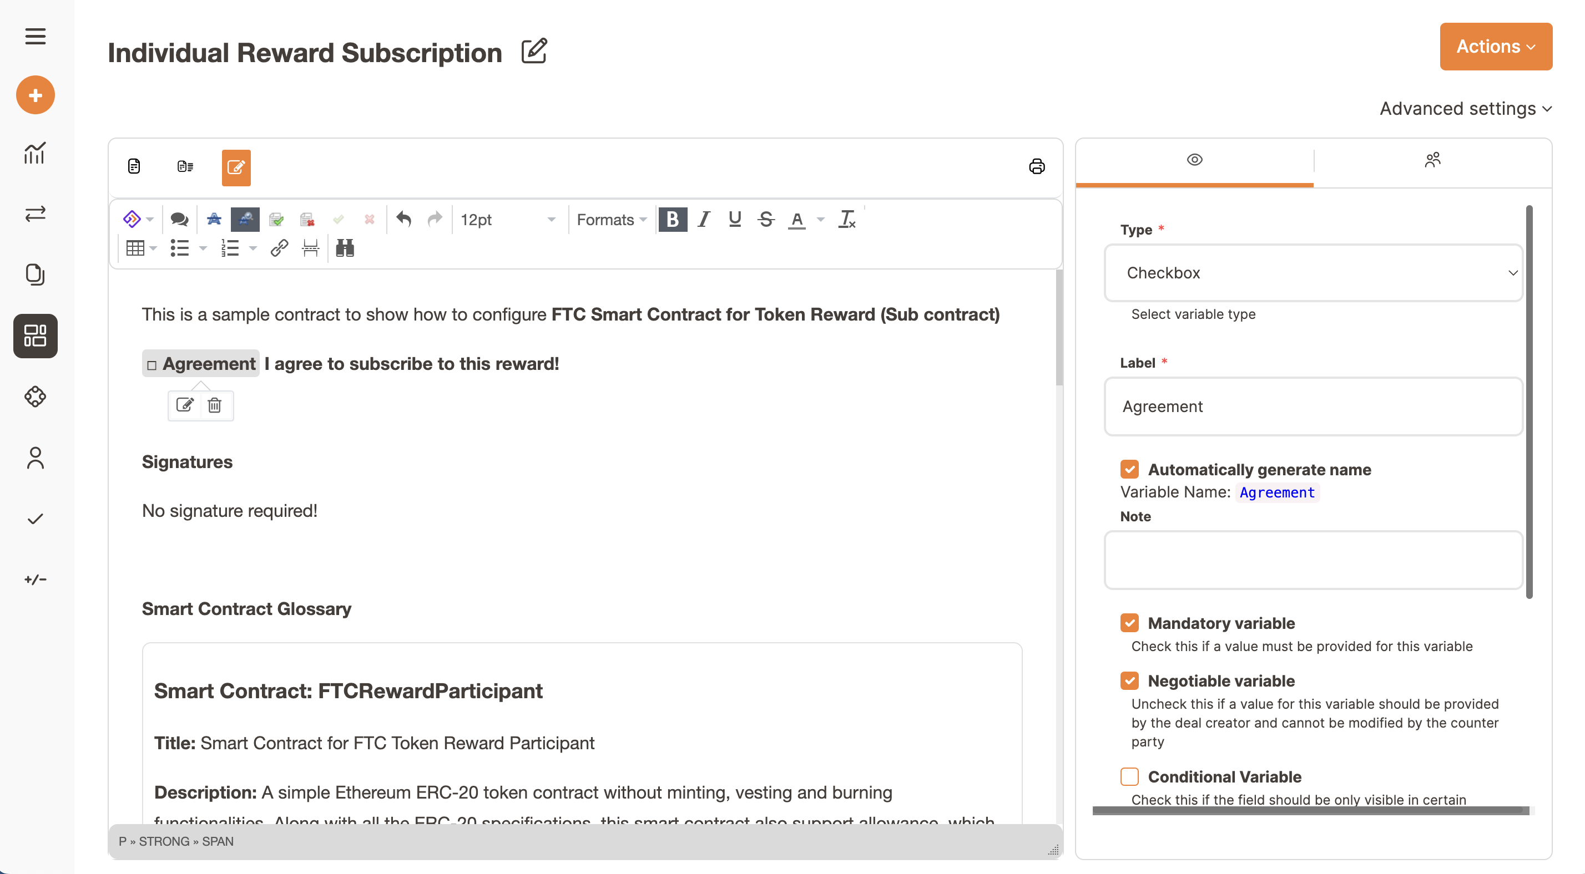Uncheck Automatically generate name
The width and height of the screenshot is (1585, 874).
pyautogui.click(x=1130, y=469)
